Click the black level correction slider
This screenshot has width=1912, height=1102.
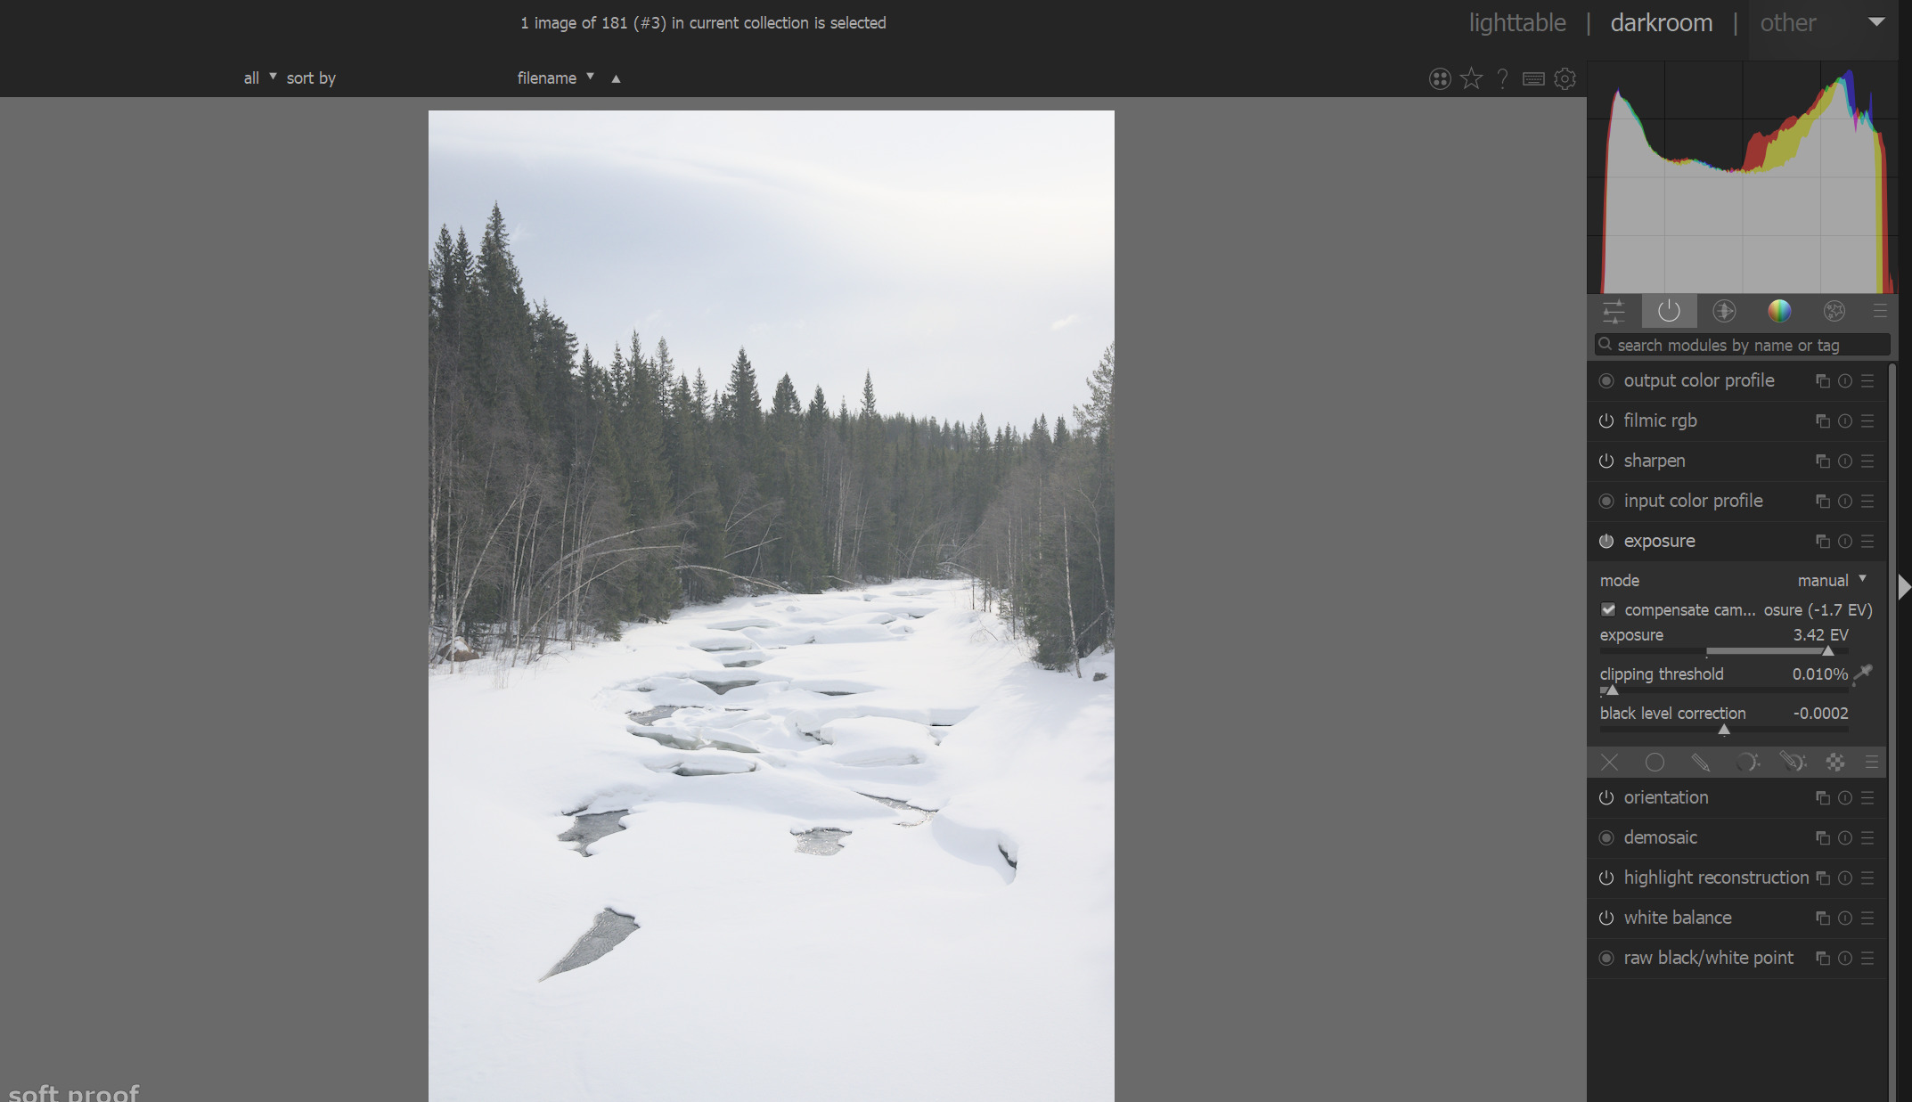[x=1723, y=730]
